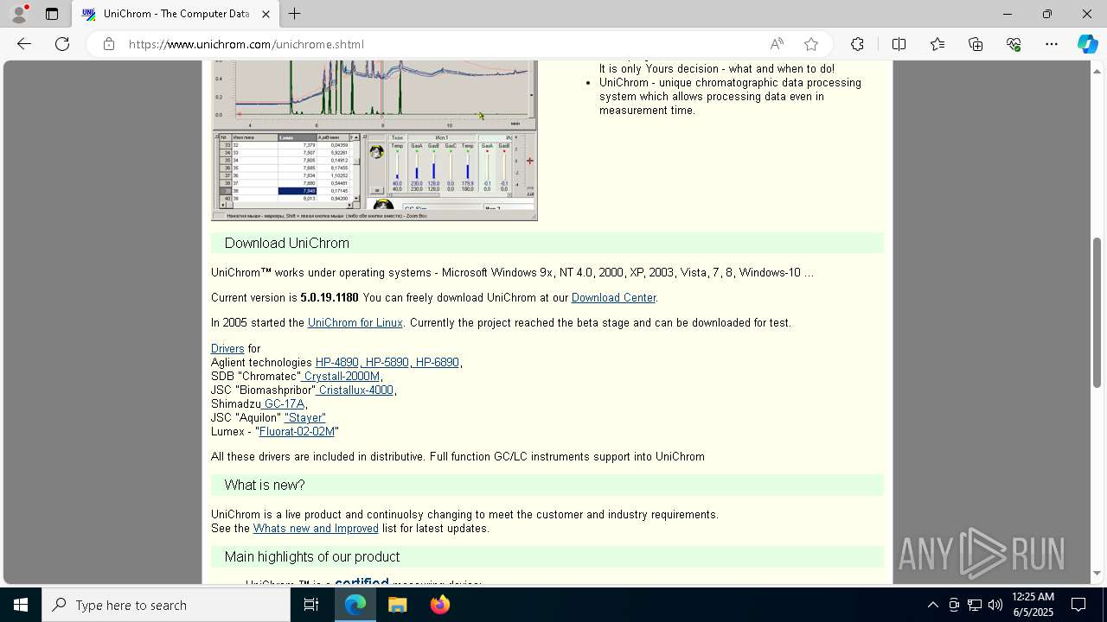Show hidden system tray icons
The width and height of the screenshot is (1107, 622).
tap(932, 605)
